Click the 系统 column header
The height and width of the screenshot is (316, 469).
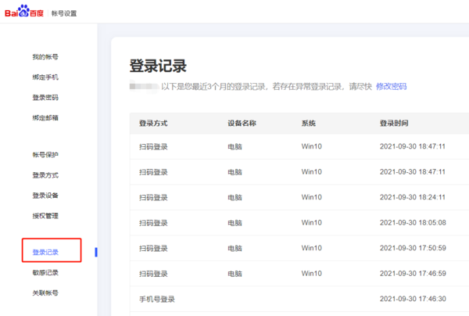point(309,124)
